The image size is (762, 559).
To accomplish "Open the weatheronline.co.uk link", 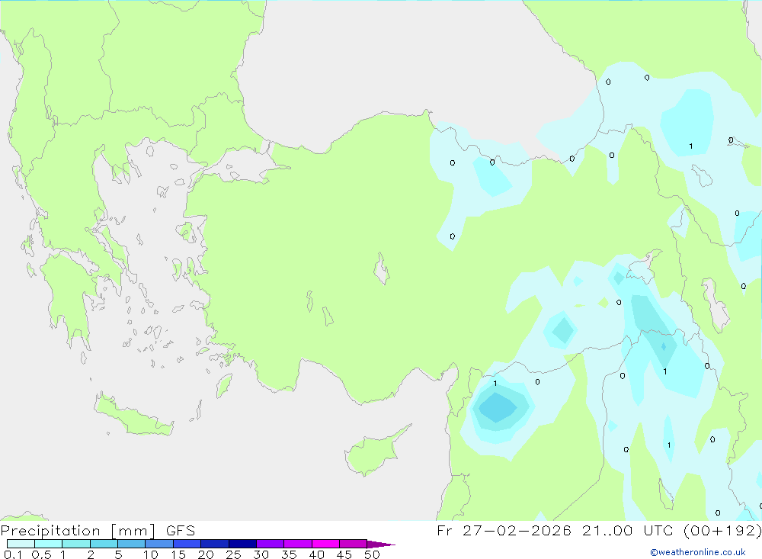I will coord(698,552).
